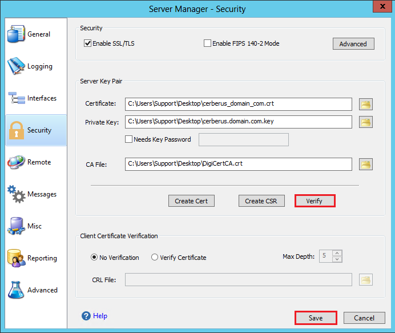The image size is (395, 333).
Task: Browse for the CA File
Action: [365, 165]
